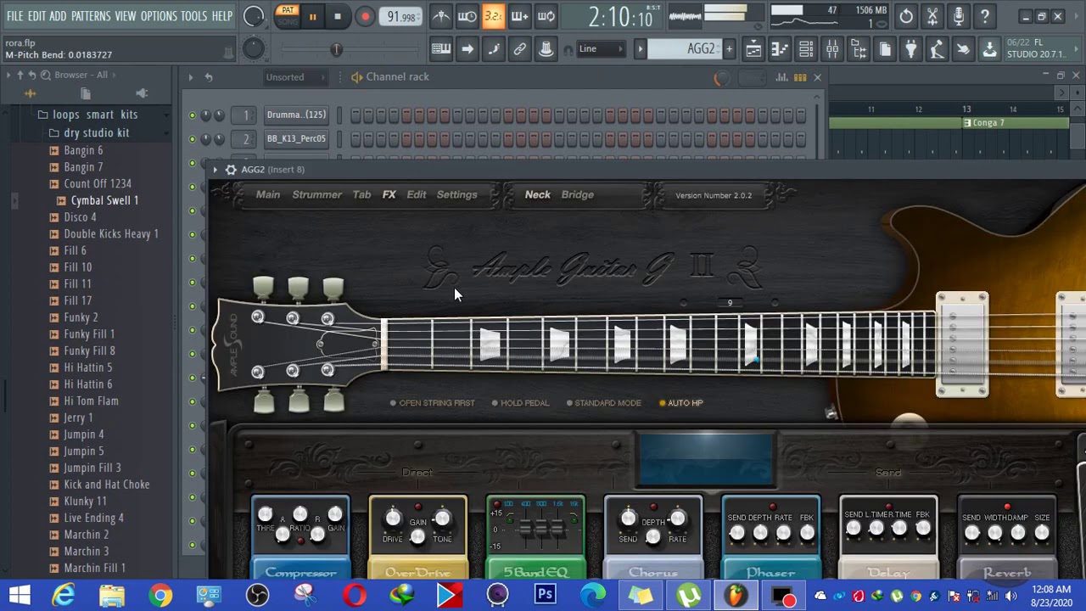Disable the AUTO HP option
The width and height of the screenshot is (1086, 611).
click(680, 403)
